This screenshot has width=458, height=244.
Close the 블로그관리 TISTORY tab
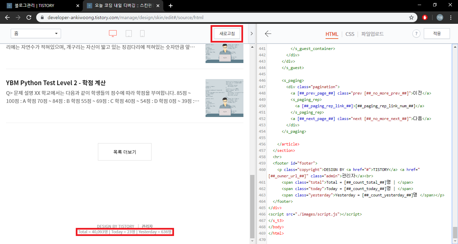(78, 6)
